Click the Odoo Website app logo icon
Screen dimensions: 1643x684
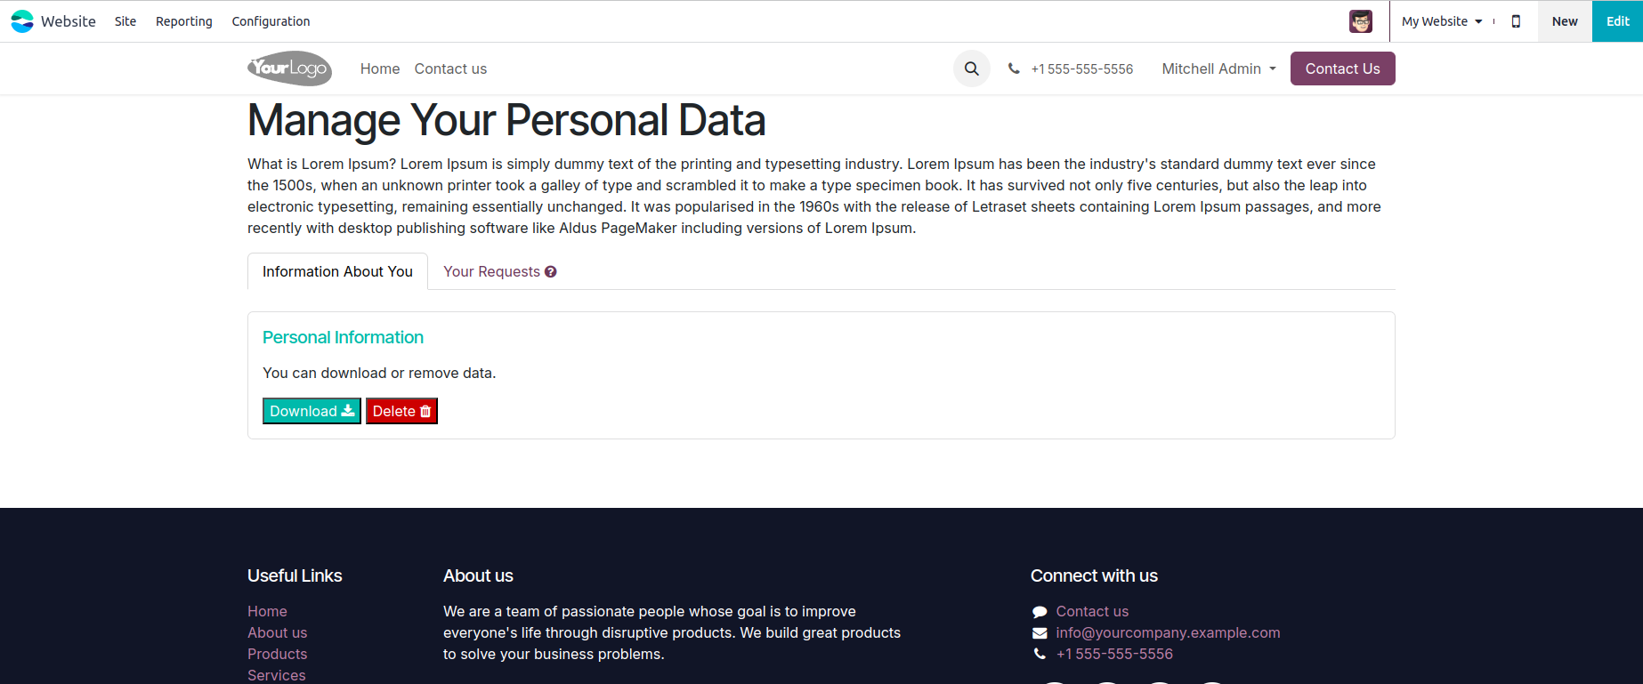(22, 21)
